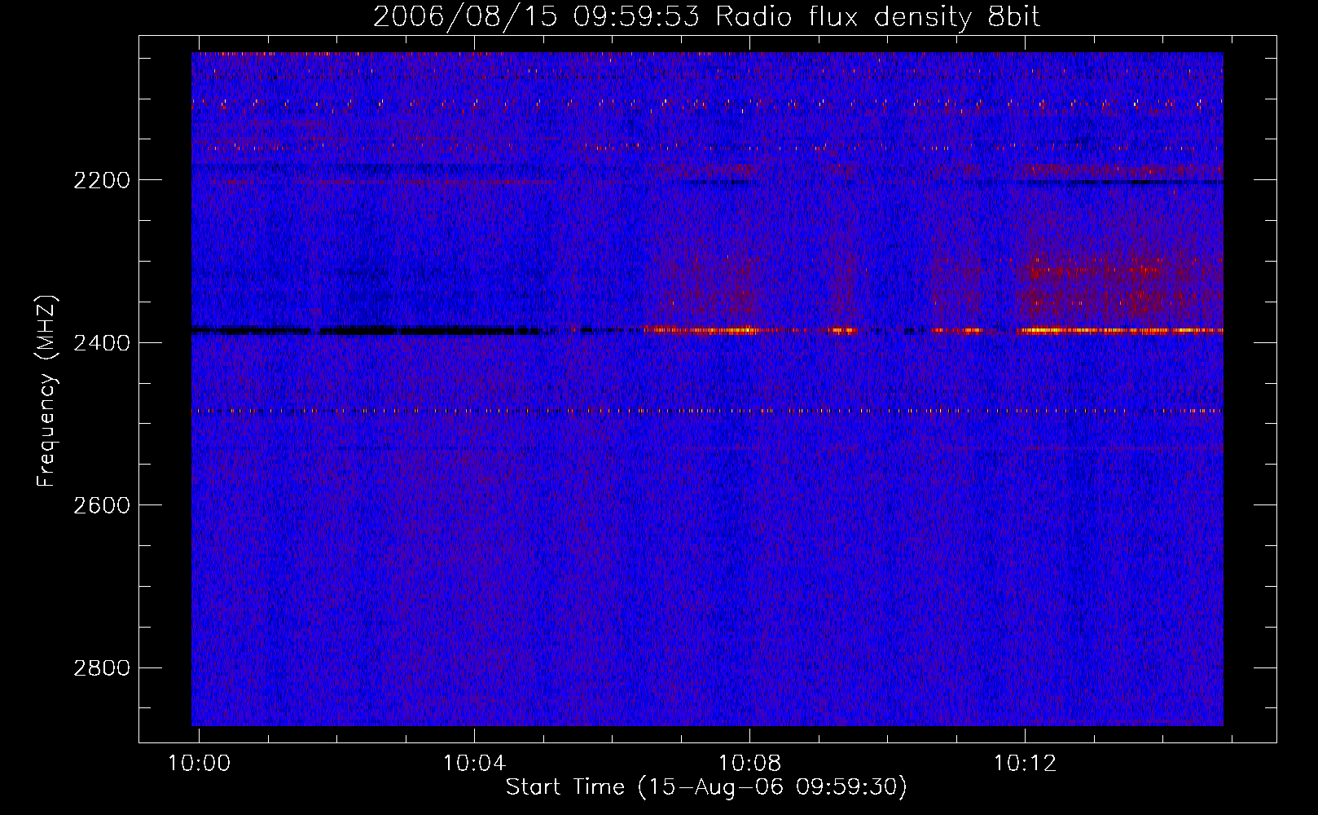Click the 10:08 time axis label
The width and height of the screenshot is (1318, 815).
(x=749, y=763)
